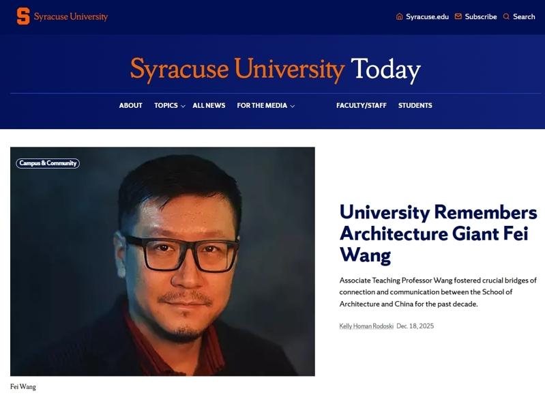Select the Subscribe text link
545x400 pixels.
click(x=481, y=16)
